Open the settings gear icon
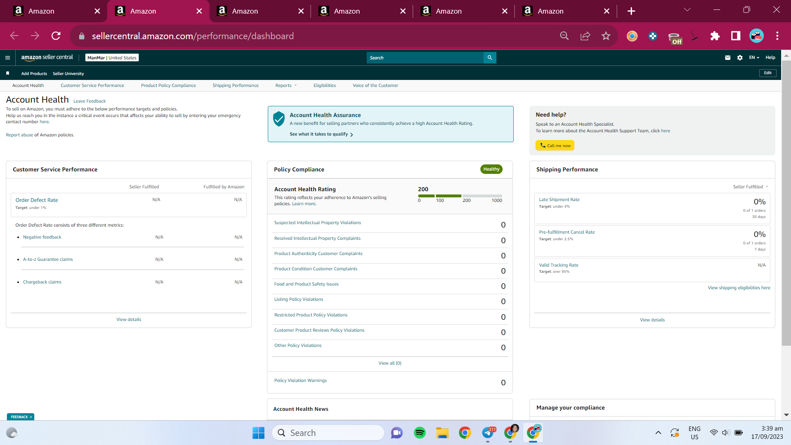791x445 pixels. pyautogui.click(x=740, y=58)
